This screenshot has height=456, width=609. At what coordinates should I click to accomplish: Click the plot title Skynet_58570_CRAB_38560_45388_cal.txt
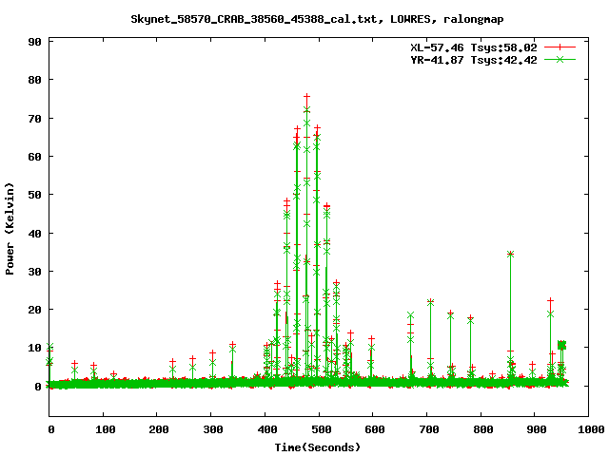point(317,19)
